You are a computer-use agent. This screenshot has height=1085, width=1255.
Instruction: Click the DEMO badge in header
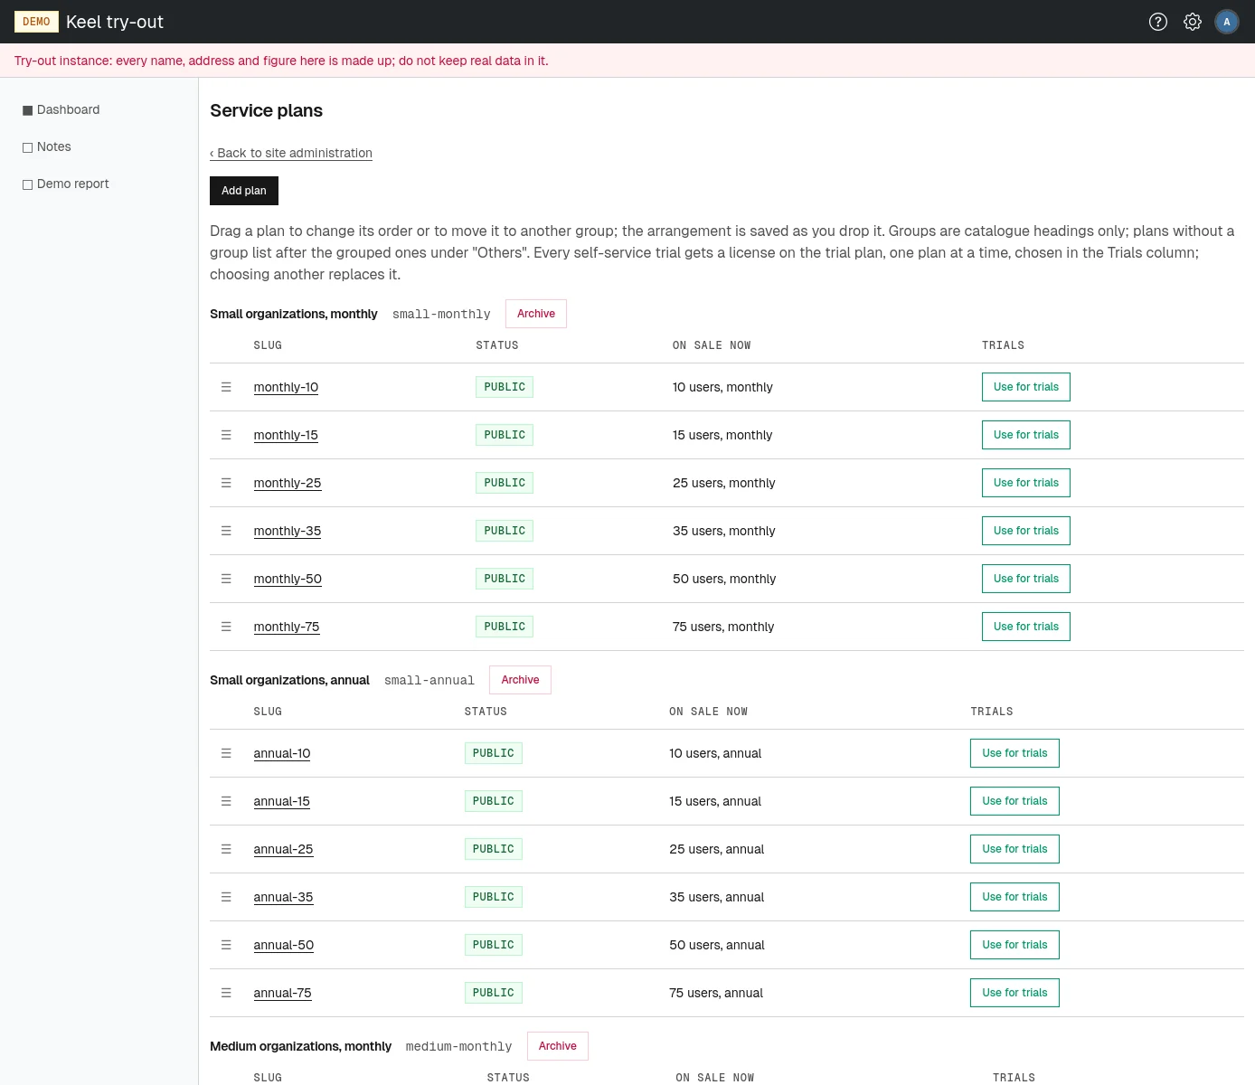[36, 22]
